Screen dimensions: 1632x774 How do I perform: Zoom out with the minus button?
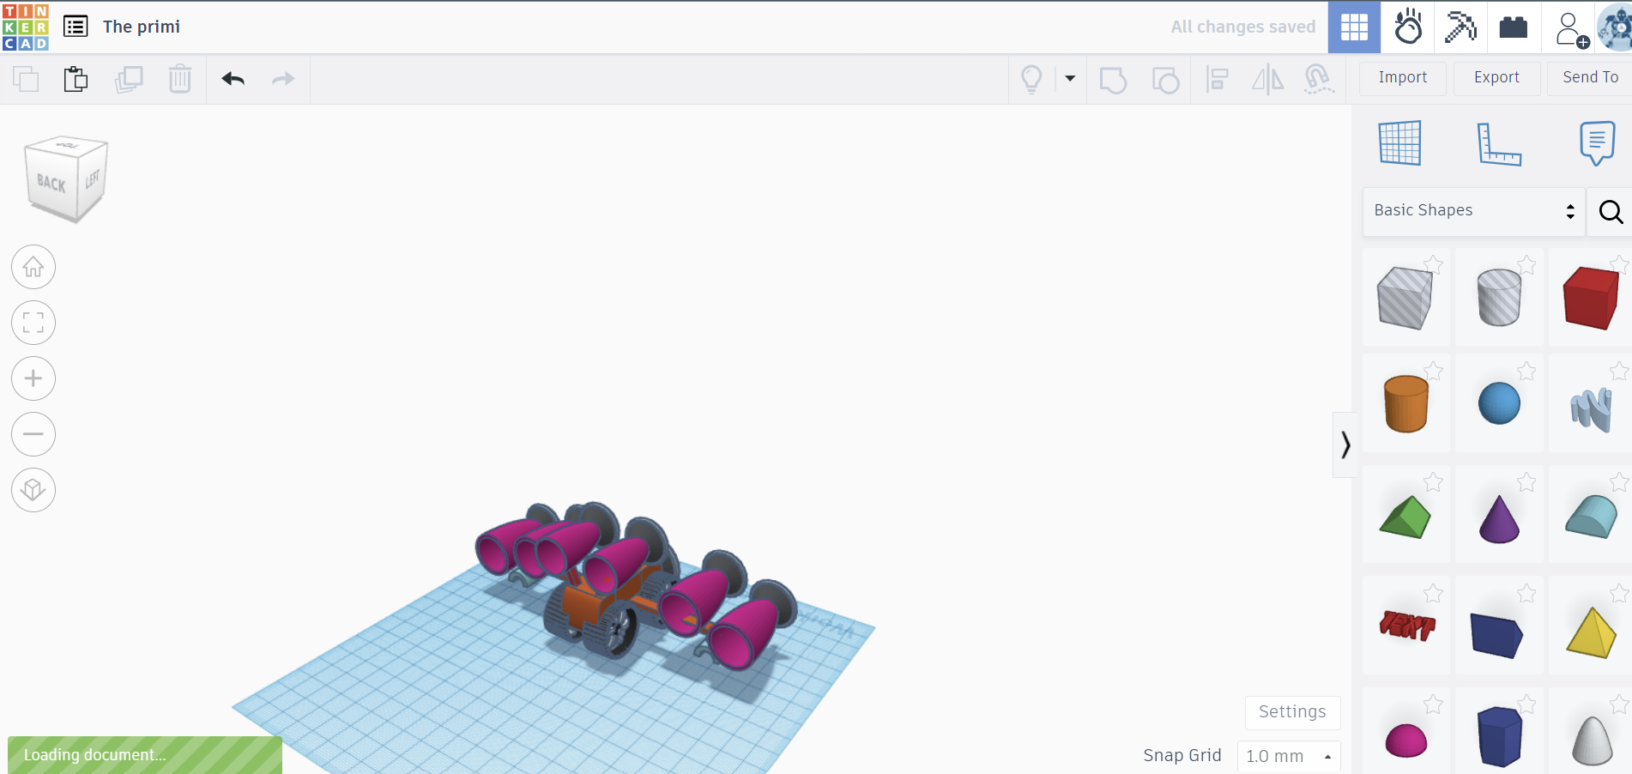(x=33, y=434)
